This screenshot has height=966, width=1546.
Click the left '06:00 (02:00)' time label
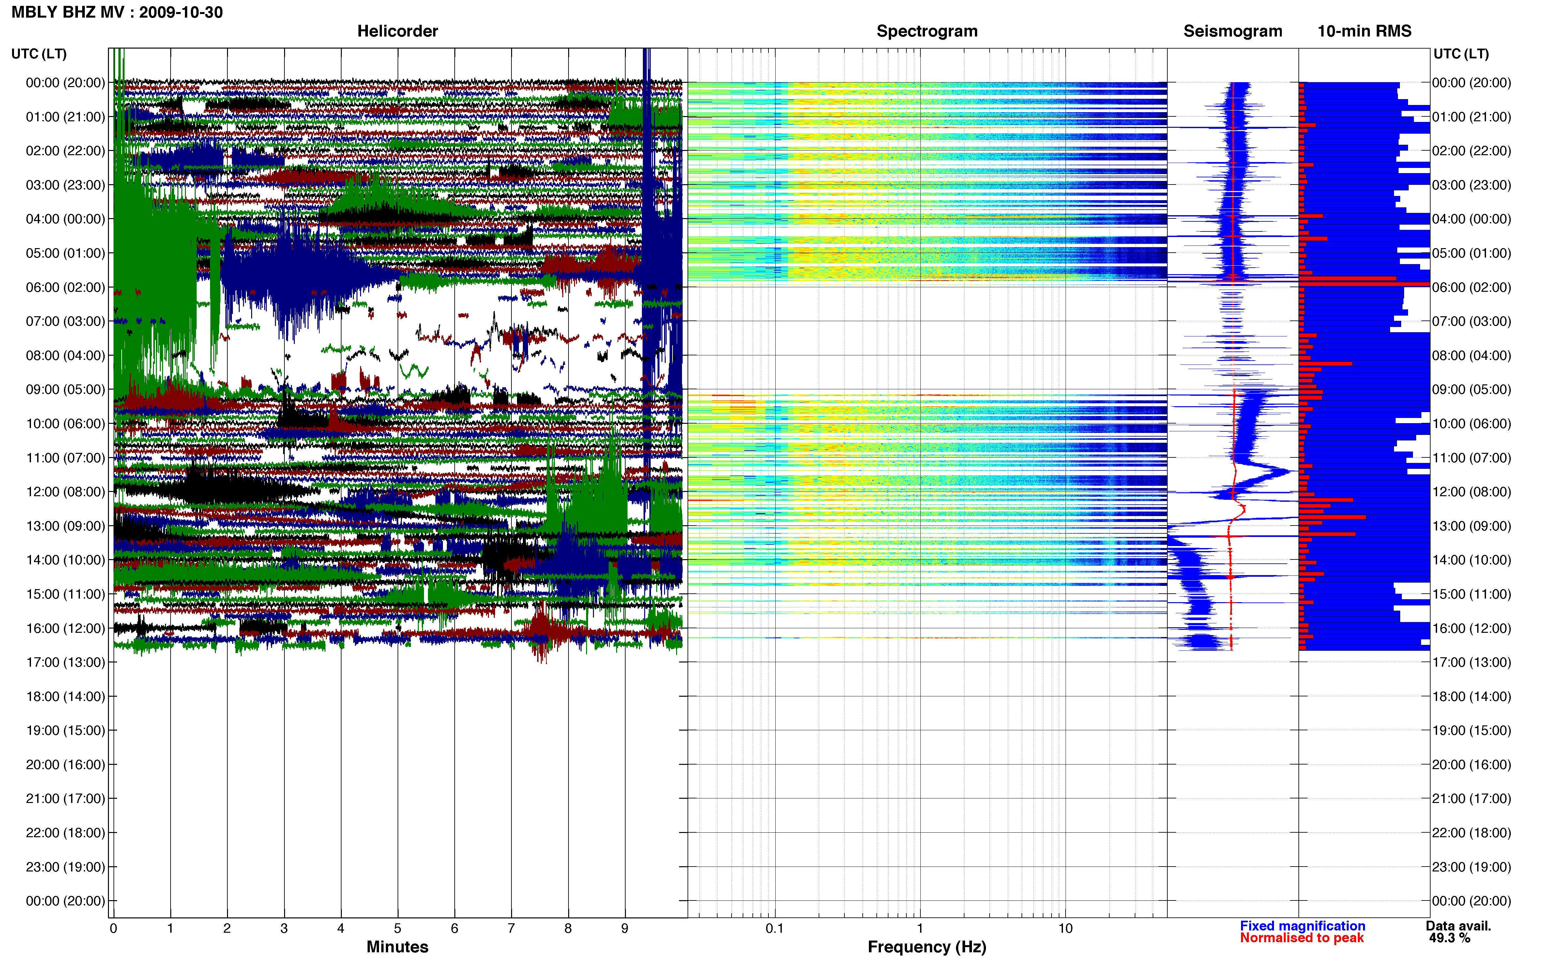65,288
